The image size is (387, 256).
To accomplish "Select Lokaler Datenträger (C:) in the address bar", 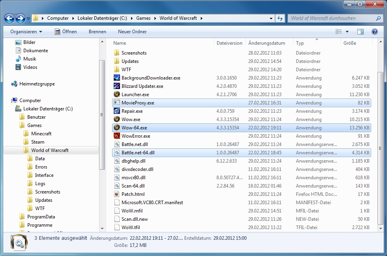I will (102, 18).
